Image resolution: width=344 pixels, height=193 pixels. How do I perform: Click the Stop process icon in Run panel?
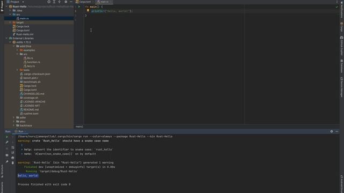pos(7,149)
